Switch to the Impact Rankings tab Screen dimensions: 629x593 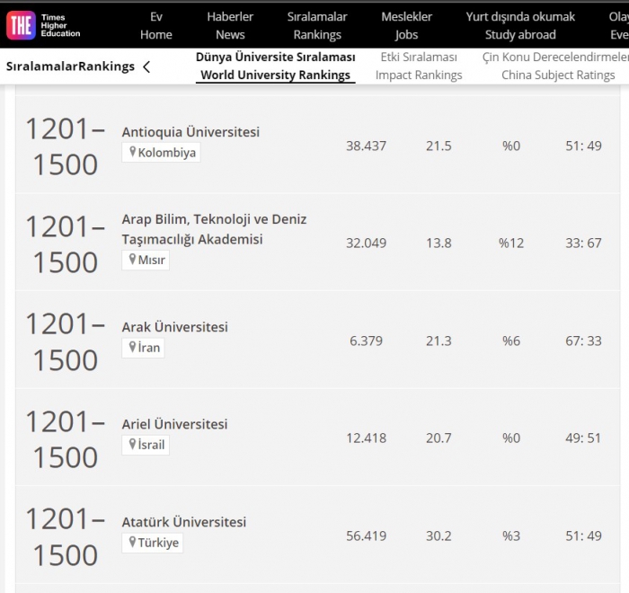tap(419, 66)
